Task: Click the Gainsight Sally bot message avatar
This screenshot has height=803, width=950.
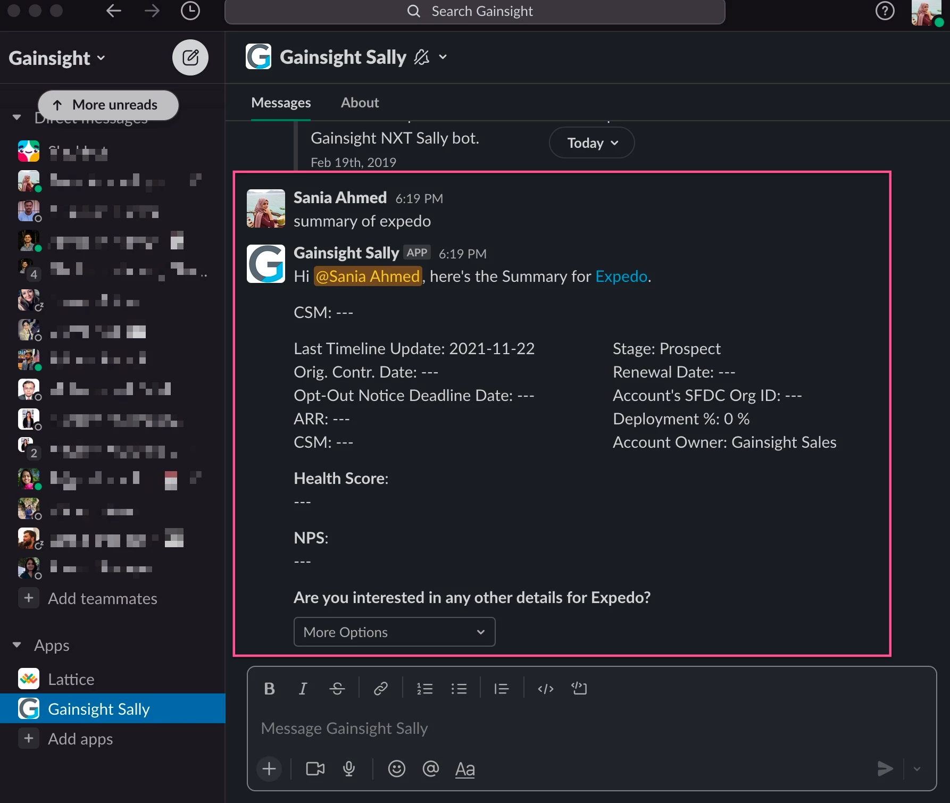Action: [x=266, y=264]
